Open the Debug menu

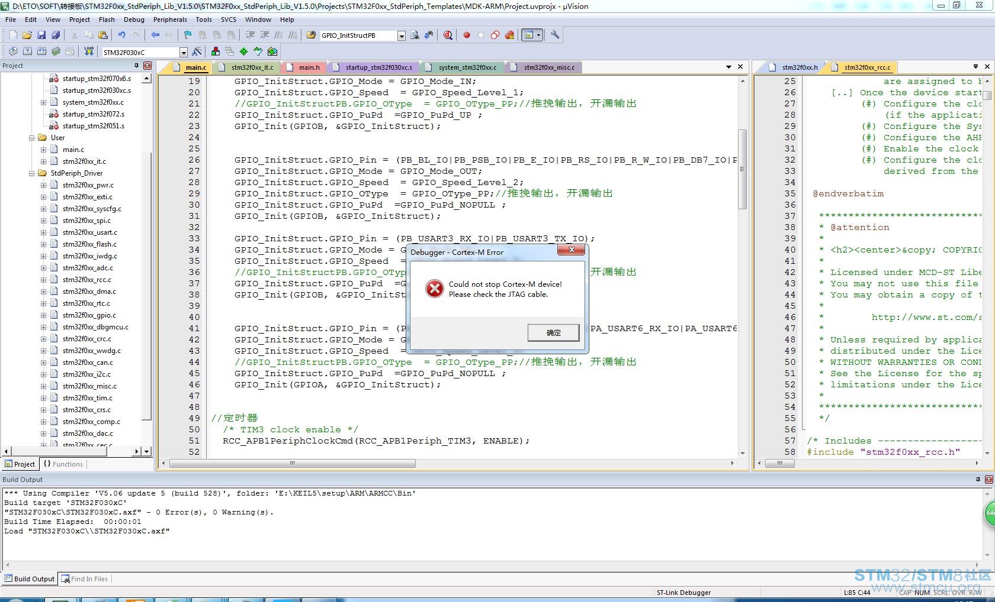point(134,20)
